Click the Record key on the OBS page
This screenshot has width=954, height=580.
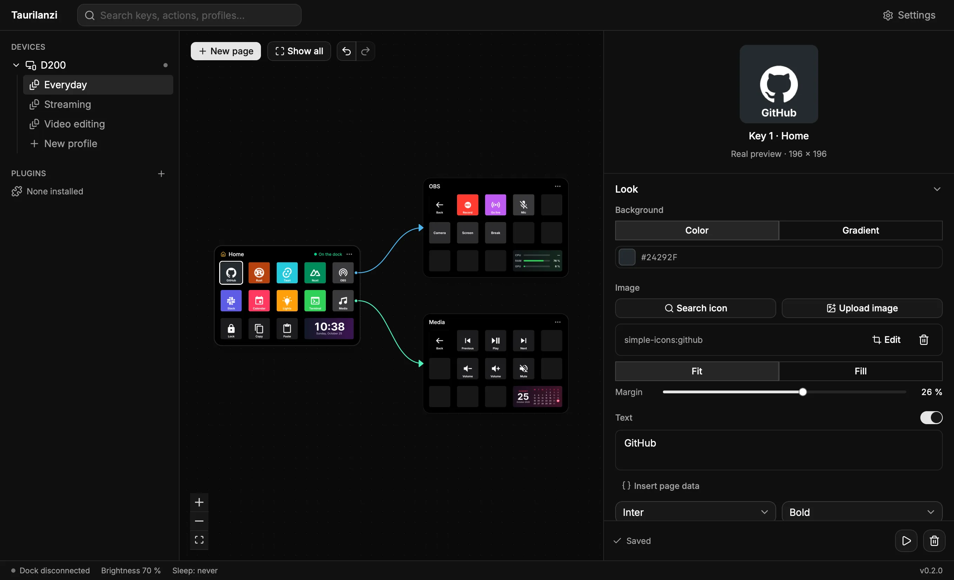467,205
